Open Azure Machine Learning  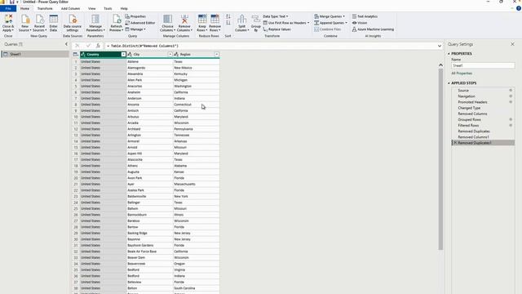pos(373,29)
